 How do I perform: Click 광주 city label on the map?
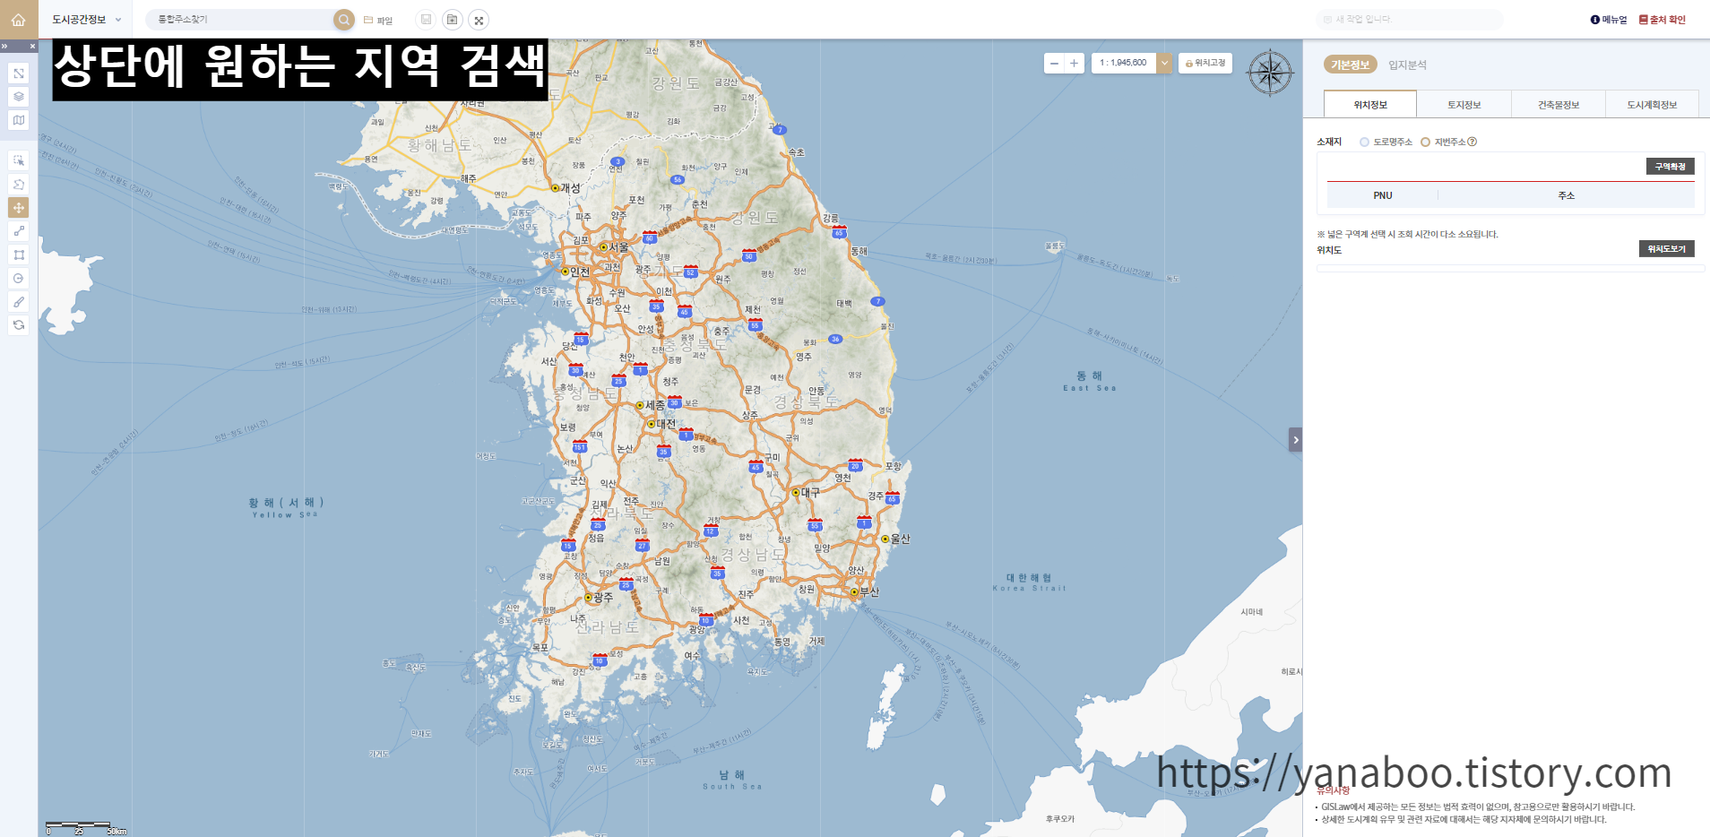[602, 597]
